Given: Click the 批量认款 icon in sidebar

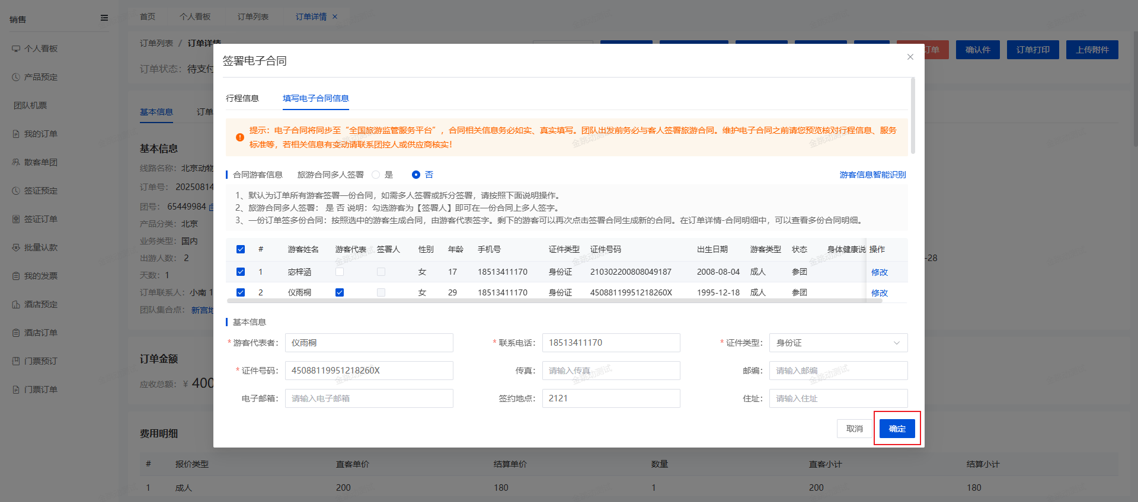Looking at the screenshot, I should (16, 247).
